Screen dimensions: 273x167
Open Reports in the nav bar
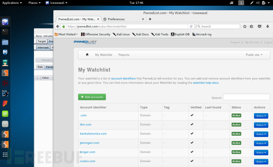(x=124, y=55)
